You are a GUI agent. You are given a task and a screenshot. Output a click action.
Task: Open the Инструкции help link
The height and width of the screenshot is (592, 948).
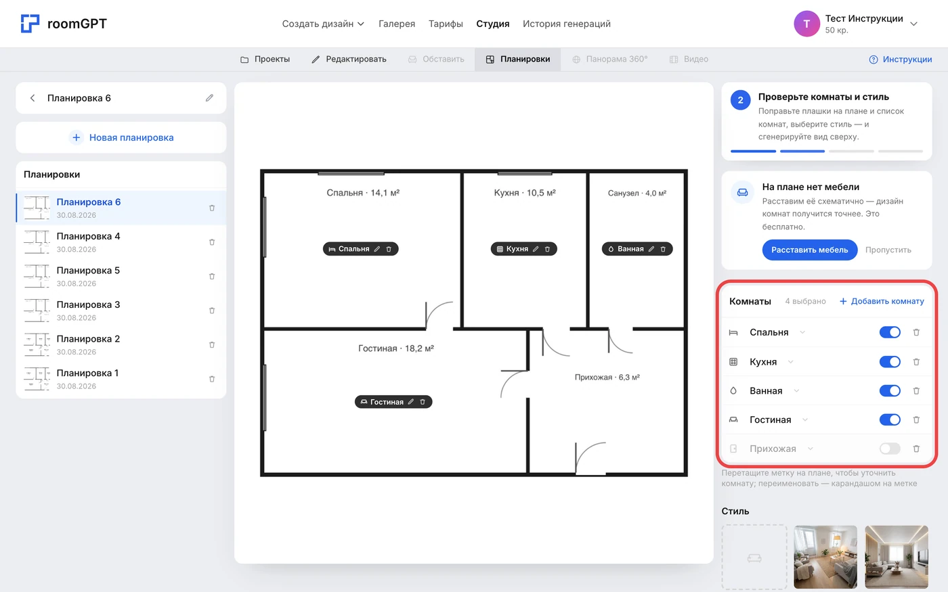tap(901, 60)
